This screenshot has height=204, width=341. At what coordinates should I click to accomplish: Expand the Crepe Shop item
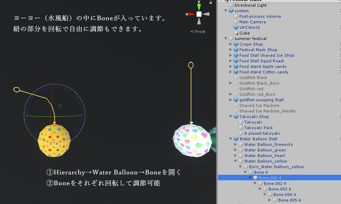pyautogui.click(x=230, y=44)
